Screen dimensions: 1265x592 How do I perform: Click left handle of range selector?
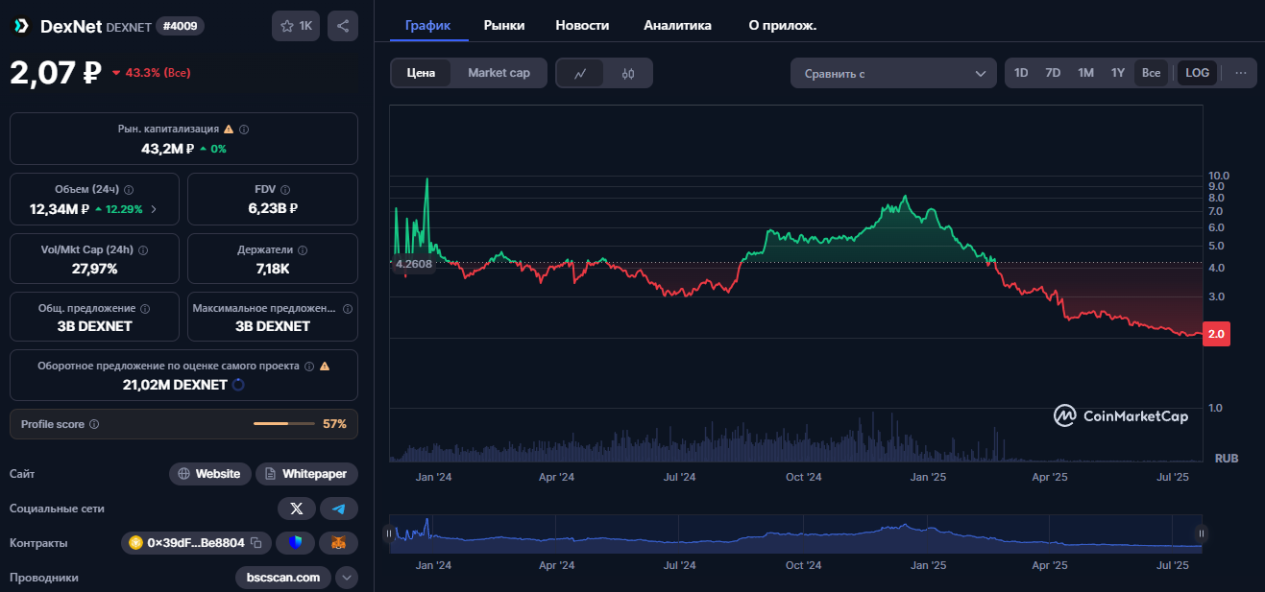389,533
